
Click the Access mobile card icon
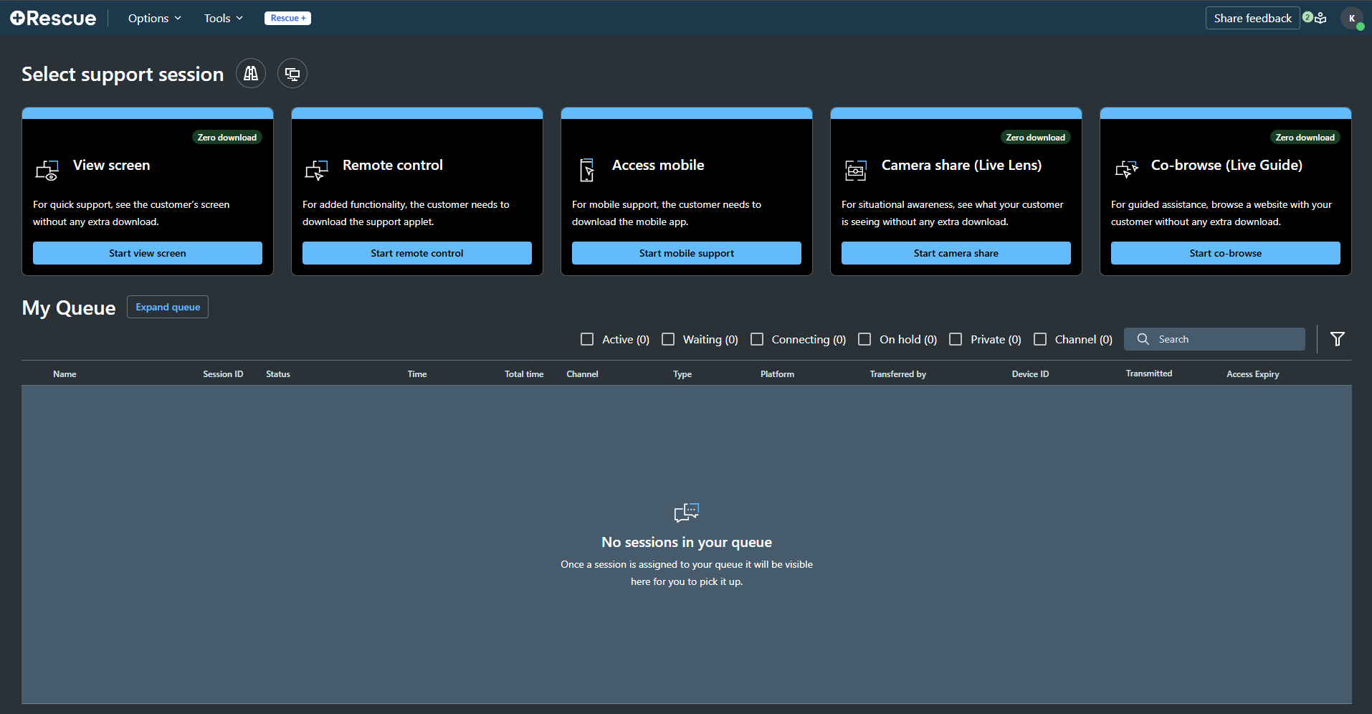pyautogui.click(x=587, y=170)
